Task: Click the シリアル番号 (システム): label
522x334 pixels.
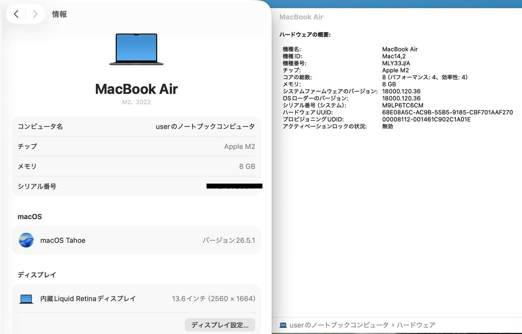Action: (314, 105)
